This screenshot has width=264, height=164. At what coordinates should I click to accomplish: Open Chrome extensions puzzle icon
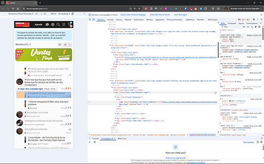(x=205, y=8)
